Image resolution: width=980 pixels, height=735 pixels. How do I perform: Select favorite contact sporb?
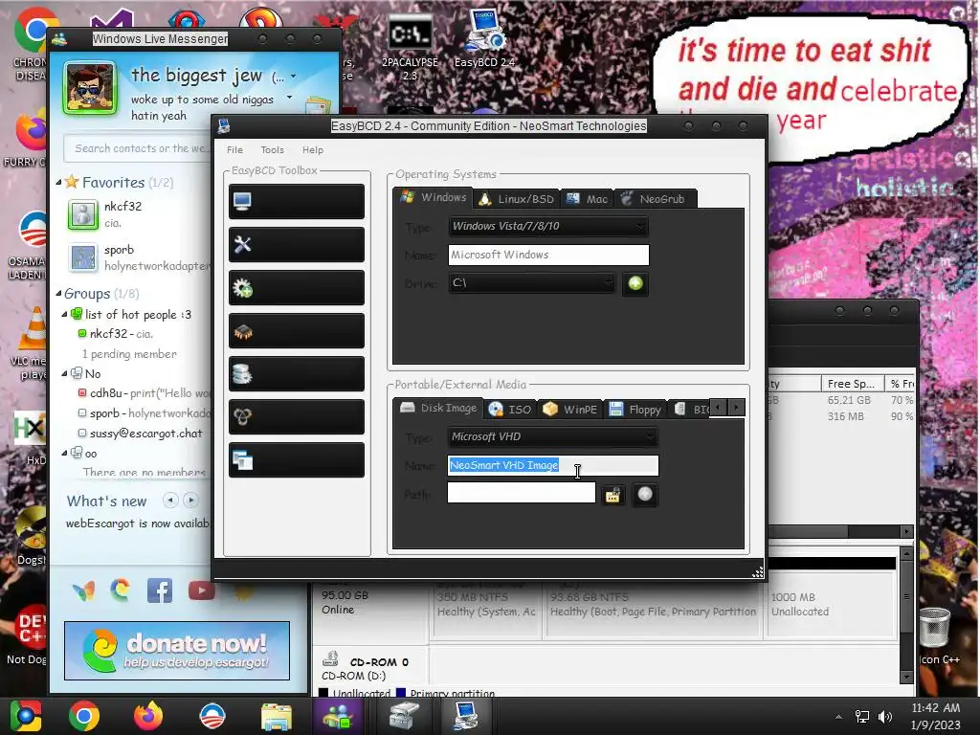(x=138, y=257)
